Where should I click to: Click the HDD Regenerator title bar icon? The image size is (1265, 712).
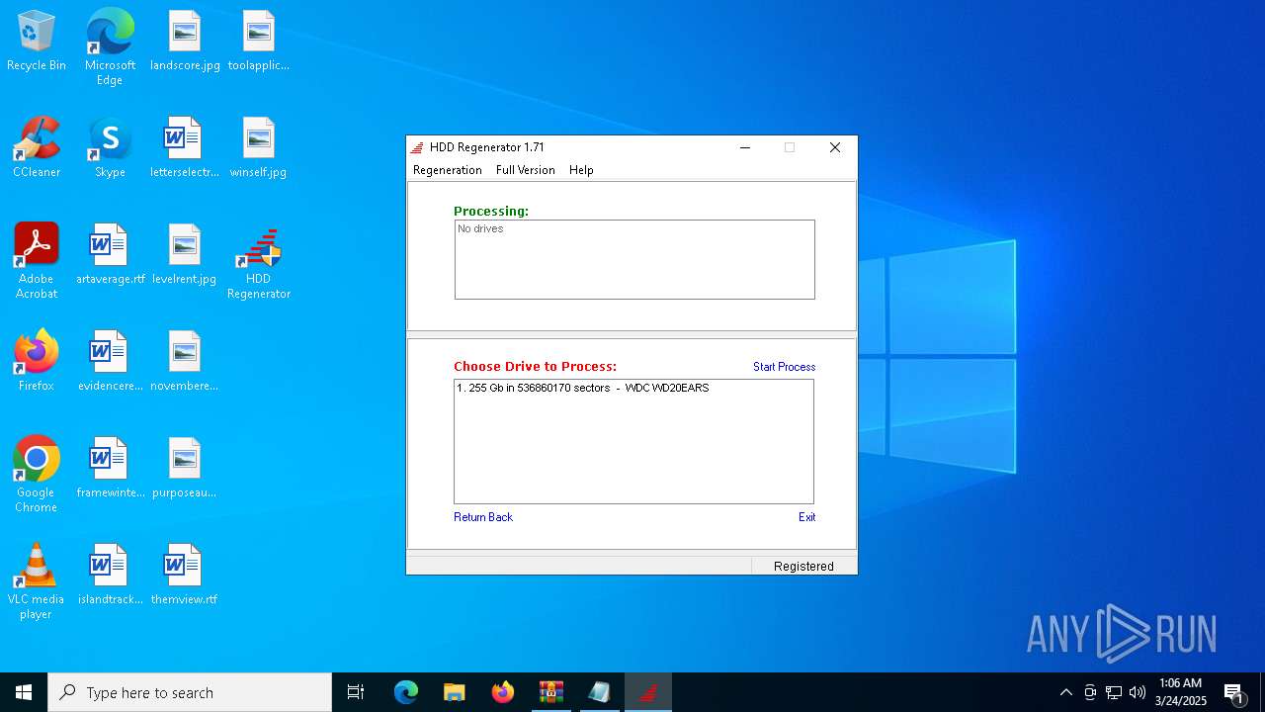coord(417,147)
